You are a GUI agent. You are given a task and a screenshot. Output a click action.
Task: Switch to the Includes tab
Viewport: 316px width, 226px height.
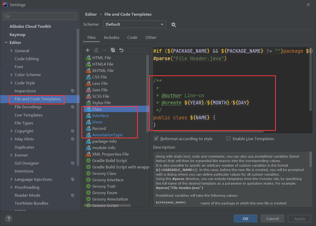(x=112, y=38)
